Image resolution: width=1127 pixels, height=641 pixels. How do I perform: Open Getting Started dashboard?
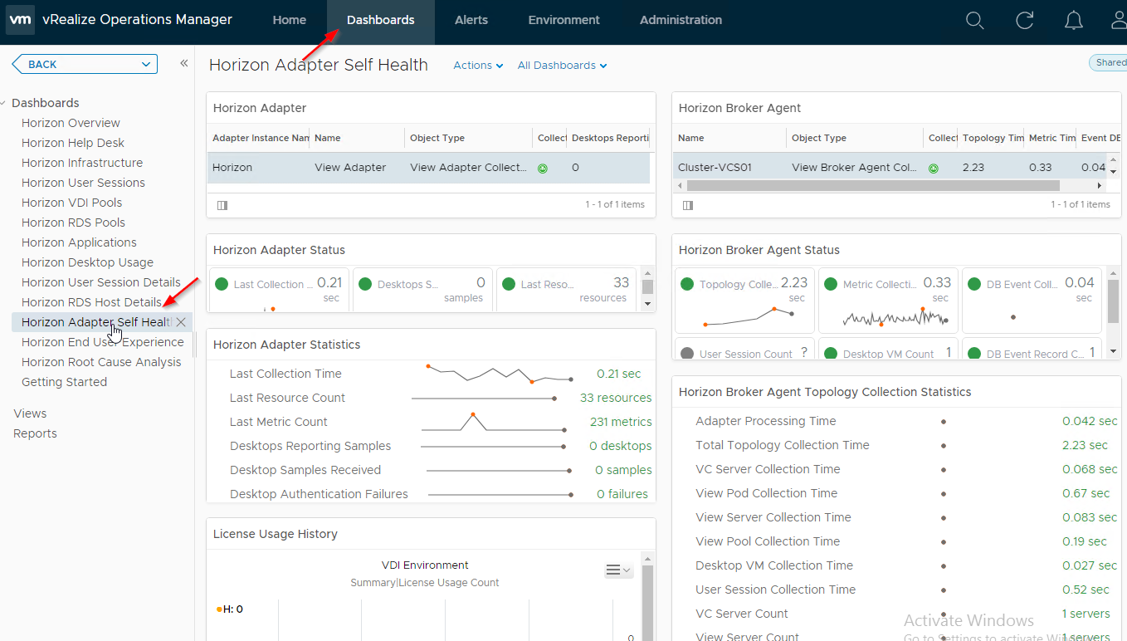pyautogui.click(x=64, y=382)
